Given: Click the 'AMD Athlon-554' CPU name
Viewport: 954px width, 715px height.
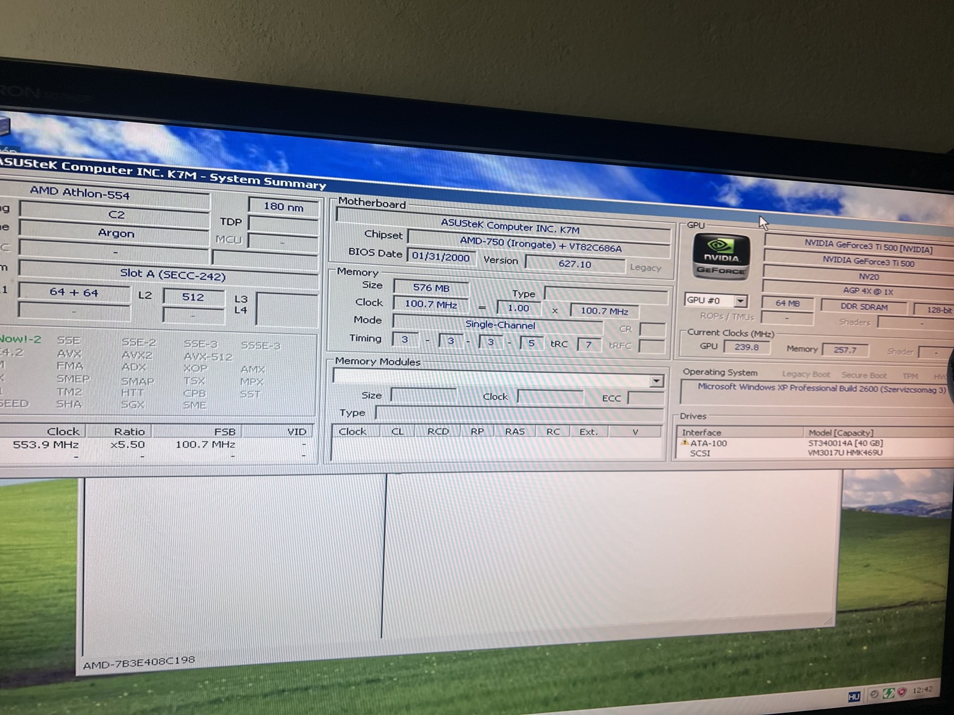Looking at the screenshot, I should pos(80,192).
